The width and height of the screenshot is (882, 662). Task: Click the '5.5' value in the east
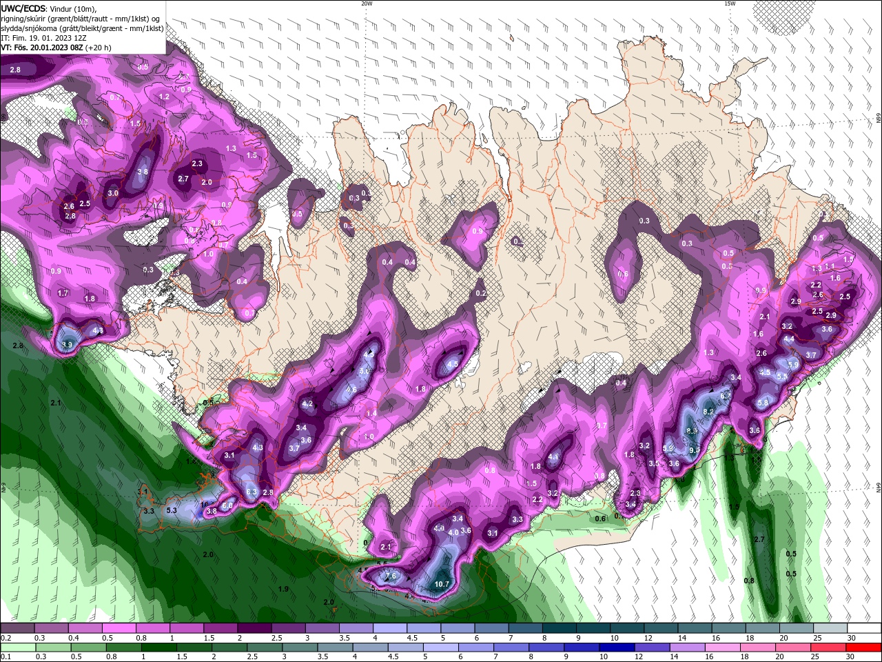(781, 377)
